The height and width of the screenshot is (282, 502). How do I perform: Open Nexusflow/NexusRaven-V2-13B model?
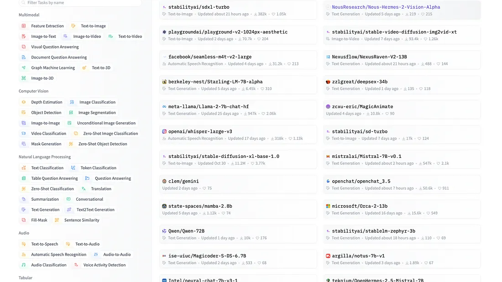pyautogui.click(x=402, y=60)
